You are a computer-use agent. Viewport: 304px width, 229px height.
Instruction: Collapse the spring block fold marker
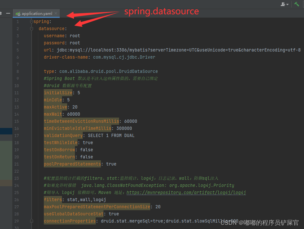[x=31, y=22]
